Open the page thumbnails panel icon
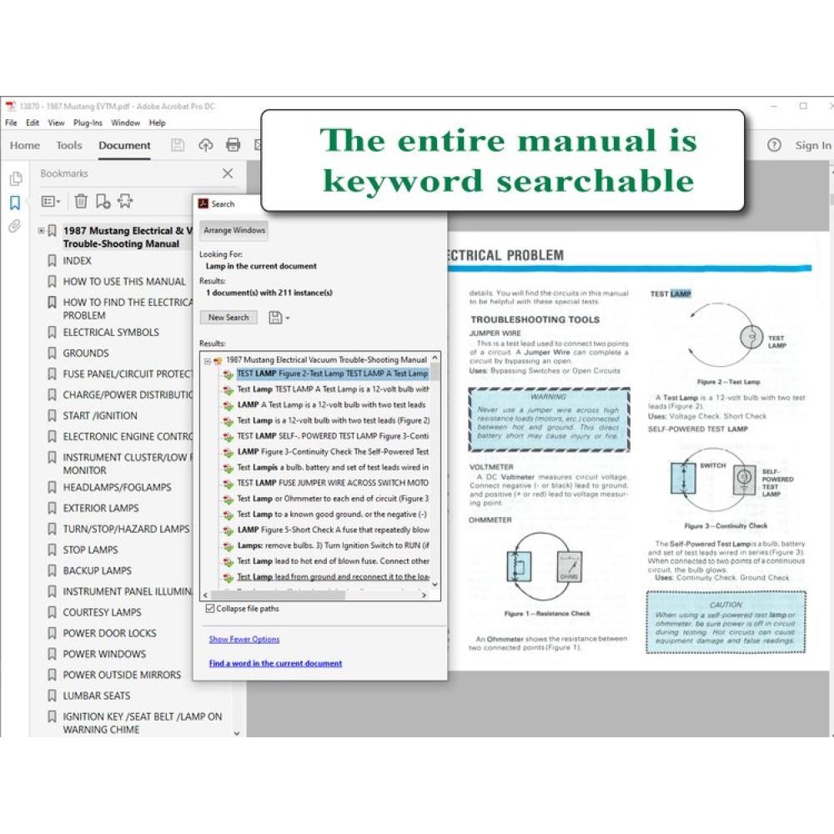Image resolution: width=834 pixels, height=834 pixels. pos(15,178)
